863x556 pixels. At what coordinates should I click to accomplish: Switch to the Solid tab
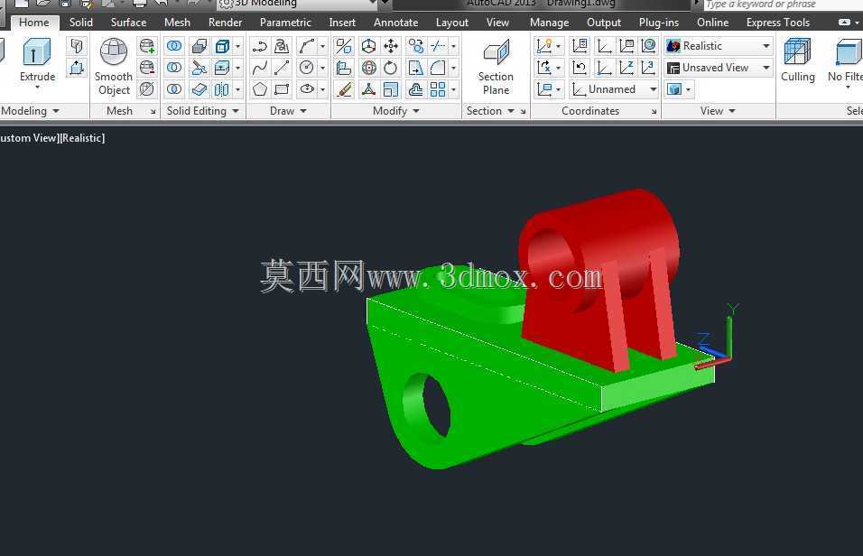pos(81,23)
